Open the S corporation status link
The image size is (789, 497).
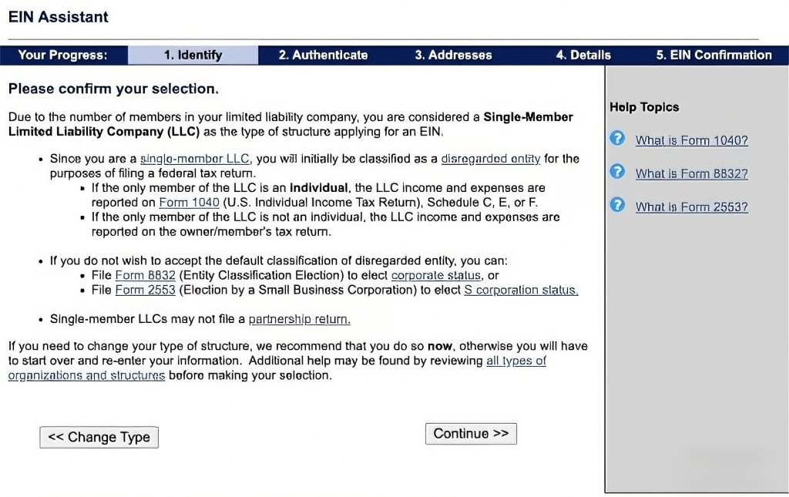[x=521, y=290]
